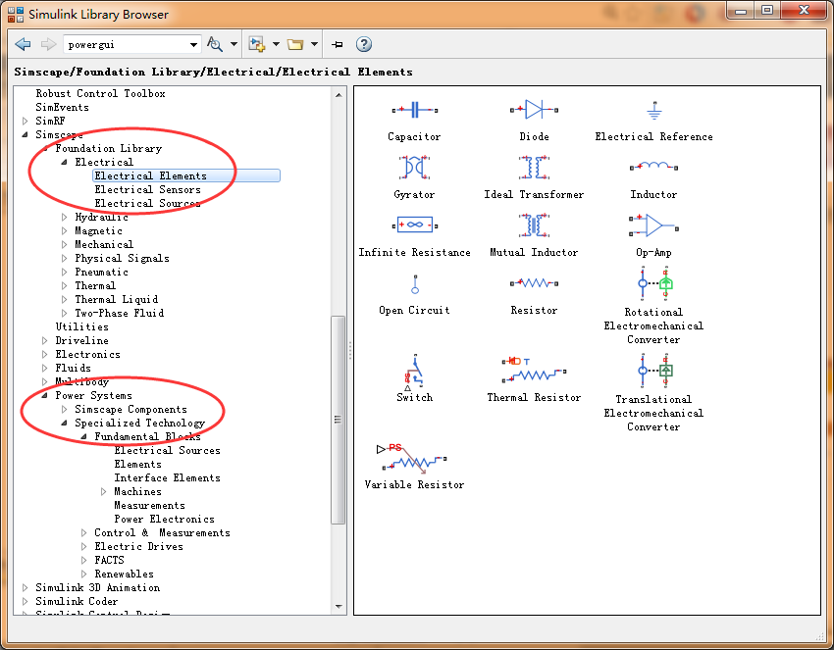Expand the Mechanical tree node
834x650 pixels.
pos(65,244)
